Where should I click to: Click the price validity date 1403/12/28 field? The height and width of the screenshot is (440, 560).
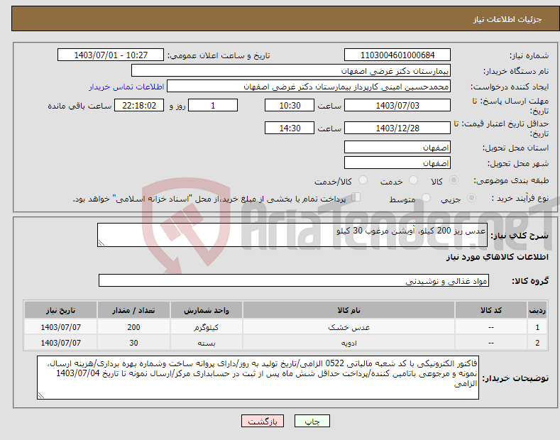click(397, 128)
